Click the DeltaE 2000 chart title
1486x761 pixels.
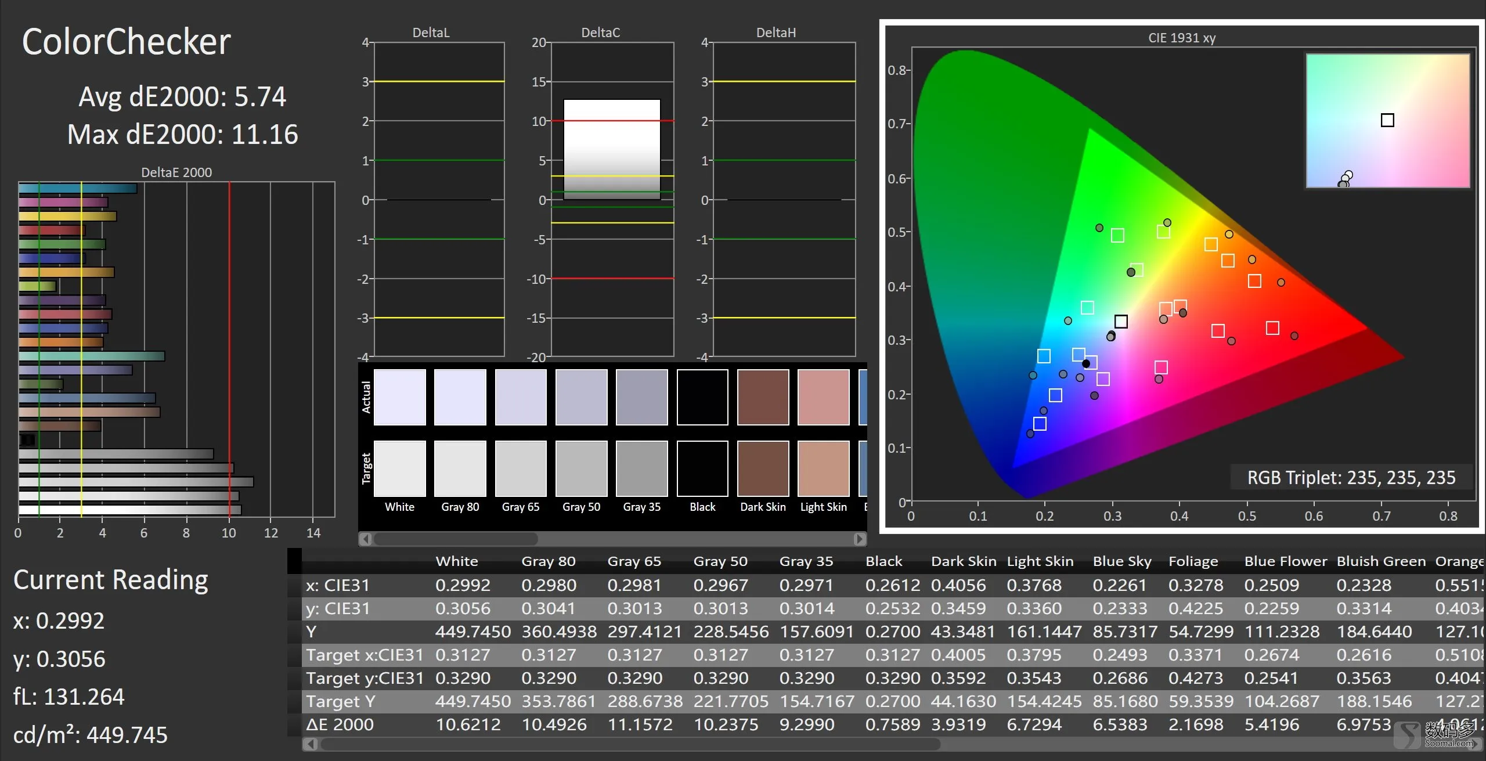click(176, 172)
